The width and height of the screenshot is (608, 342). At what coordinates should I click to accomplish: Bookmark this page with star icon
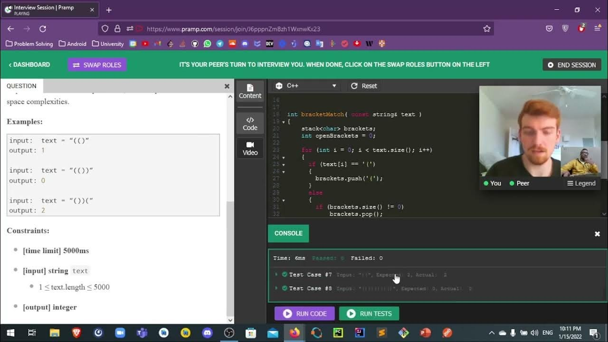(x=486, y=29)
